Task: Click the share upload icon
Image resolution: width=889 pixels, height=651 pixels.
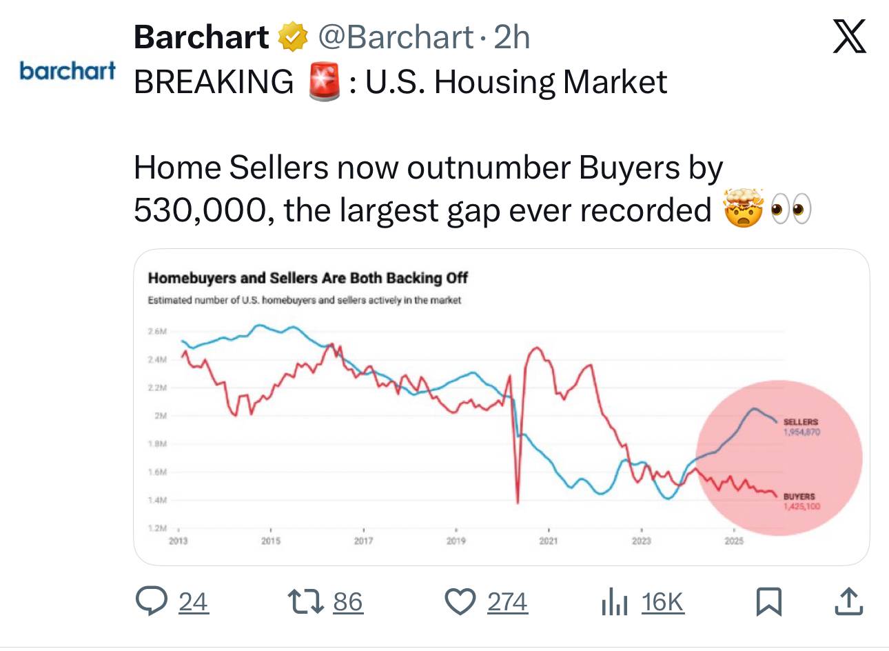Action: [848, 601]
